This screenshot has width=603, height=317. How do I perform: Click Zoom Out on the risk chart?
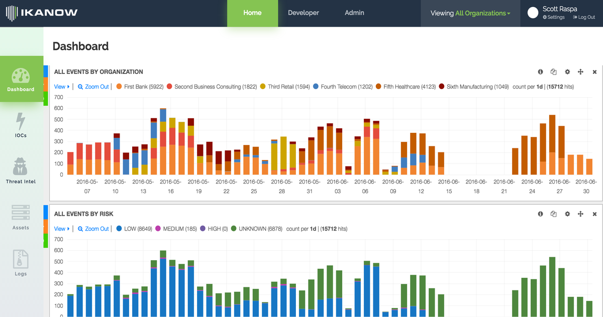point(93,228)
